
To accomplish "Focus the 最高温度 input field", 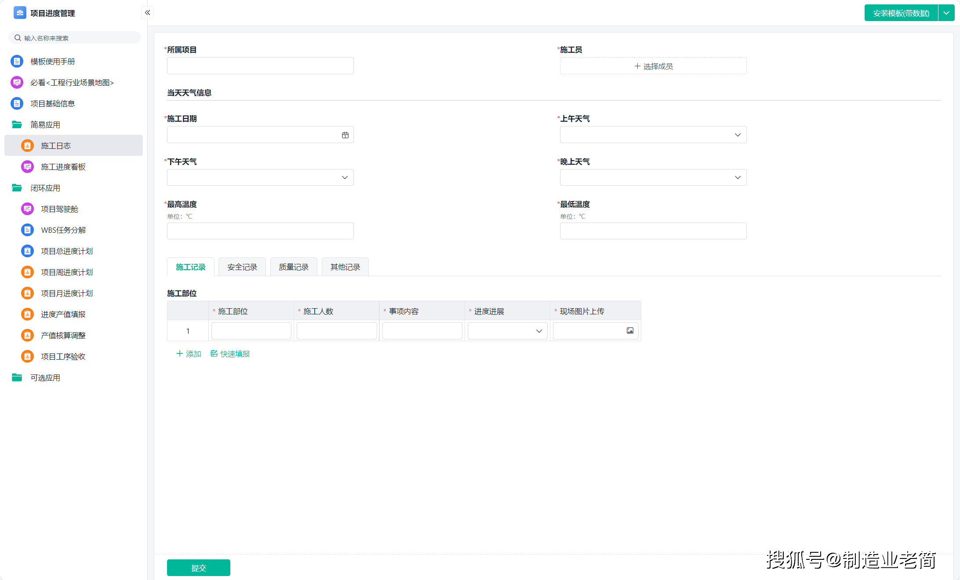I will [x=260, y=231].
